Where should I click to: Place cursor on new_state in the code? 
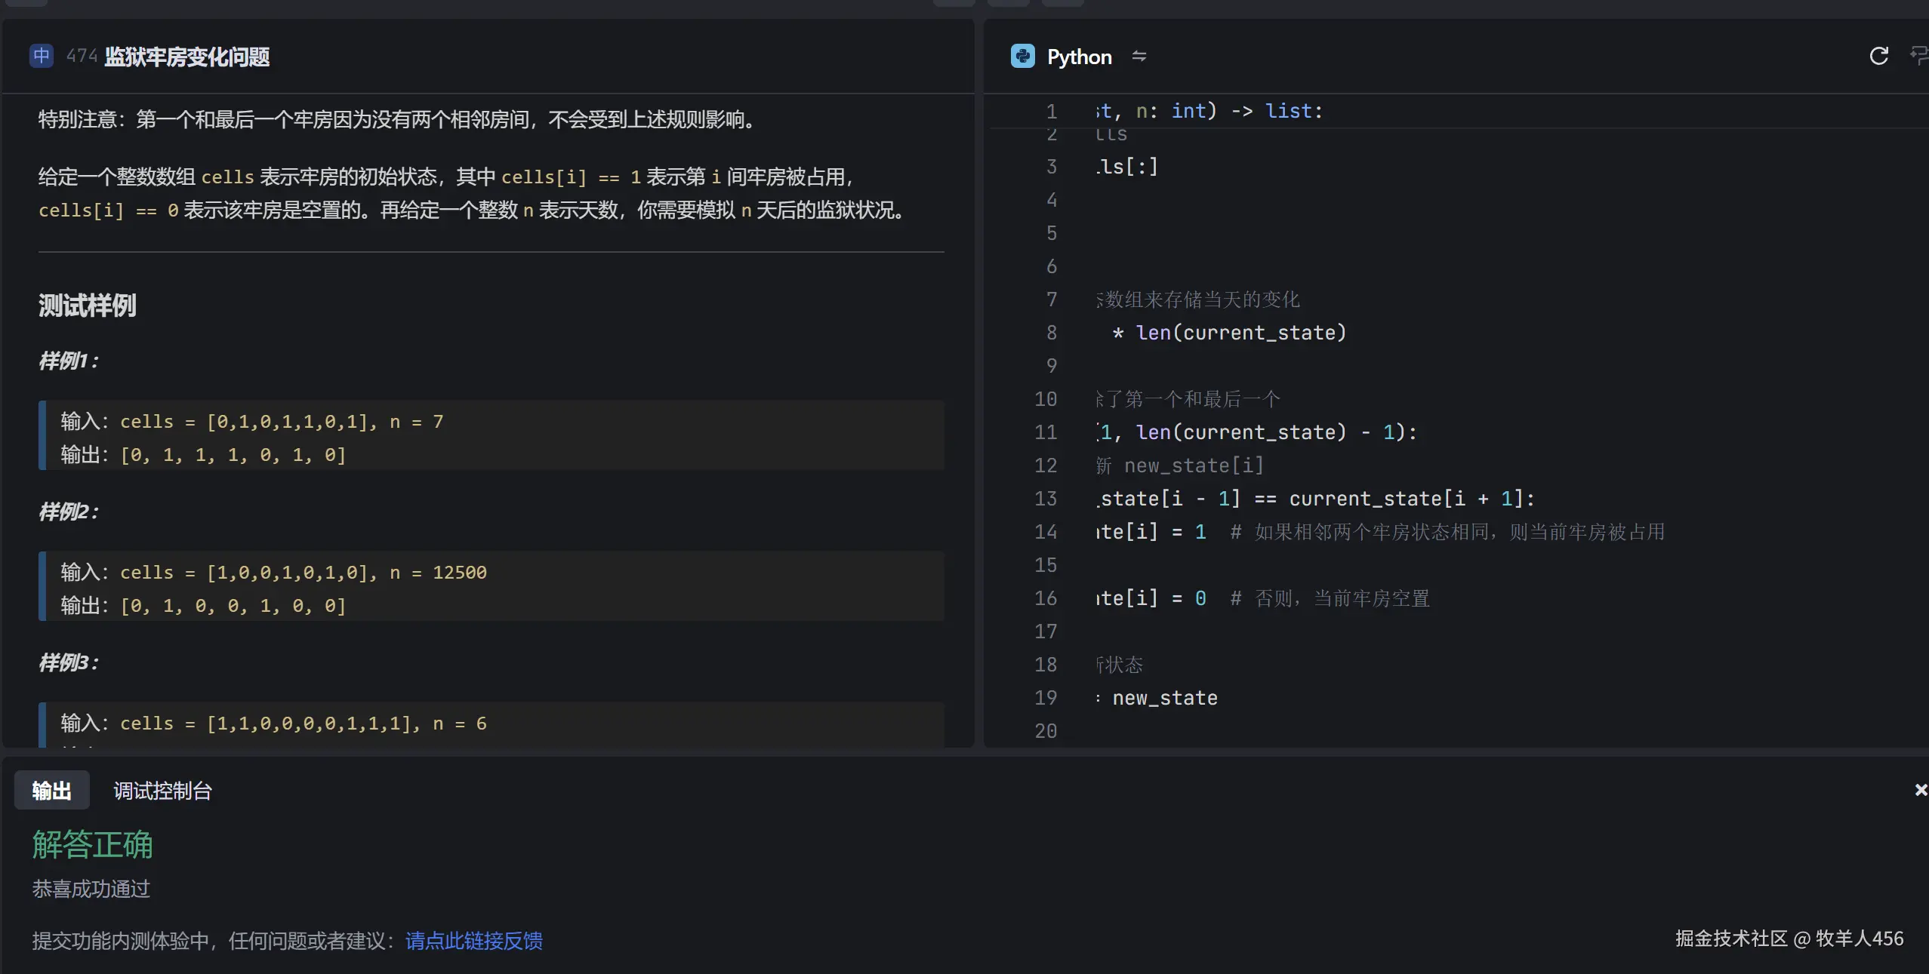point(1164,697)
